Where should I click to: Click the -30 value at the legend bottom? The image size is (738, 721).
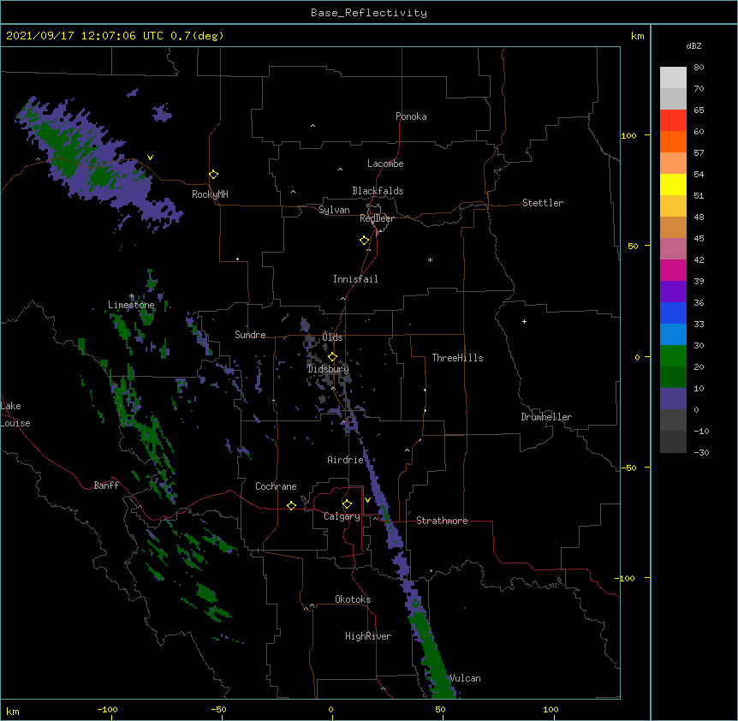701,452
